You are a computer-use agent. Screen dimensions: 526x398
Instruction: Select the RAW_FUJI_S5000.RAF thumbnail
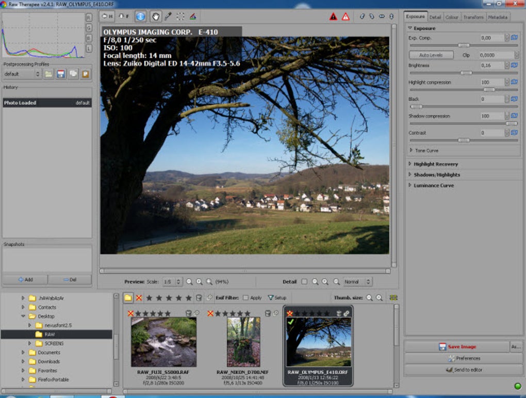pos(163,342)
